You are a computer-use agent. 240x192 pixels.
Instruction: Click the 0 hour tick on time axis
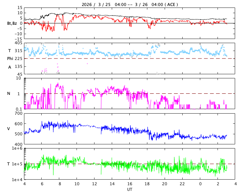200,184
